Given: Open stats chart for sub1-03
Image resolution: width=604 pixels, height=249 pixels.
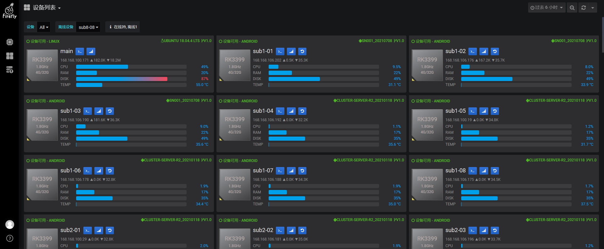Looking at the screenshot, I should (99, 111).
